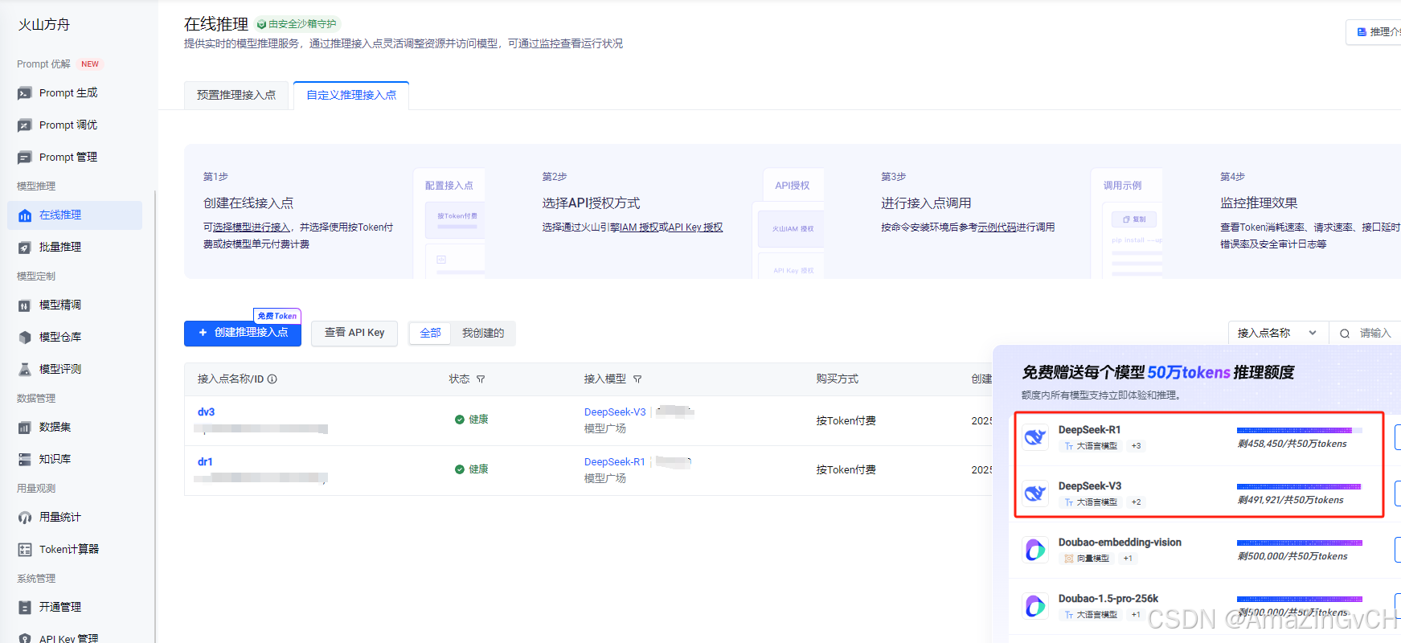
Task: Select the 我创建的 filter tab
Action: point(483,334)
